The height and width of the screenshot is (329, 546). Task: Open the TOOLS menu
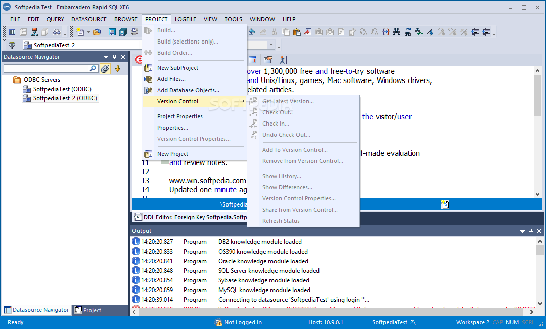(x=233, y=20)
